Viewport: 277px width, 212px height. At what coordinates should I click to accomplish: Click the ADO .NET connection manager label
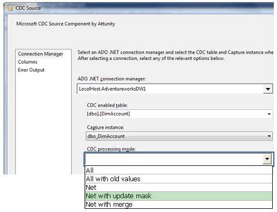[112, 79]
